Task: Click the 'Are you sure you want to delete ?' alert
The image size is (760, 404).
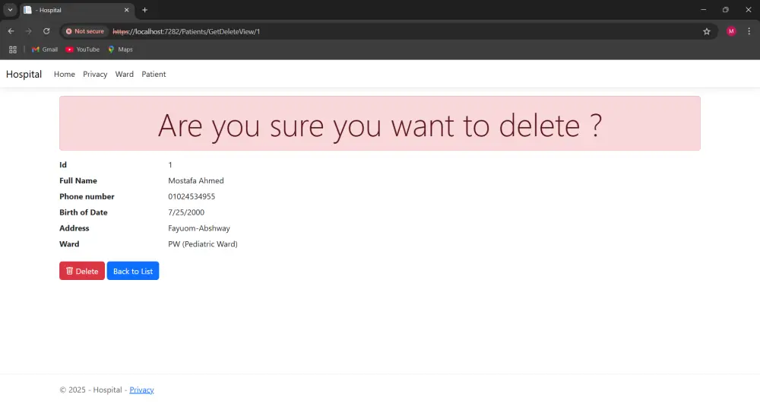Action: pyautogui.click(x=380, y=123)
